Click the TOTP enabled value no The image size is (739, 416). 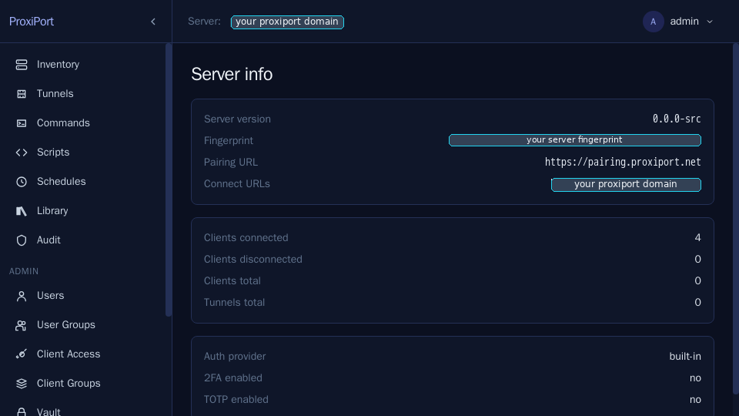point(695,400)
